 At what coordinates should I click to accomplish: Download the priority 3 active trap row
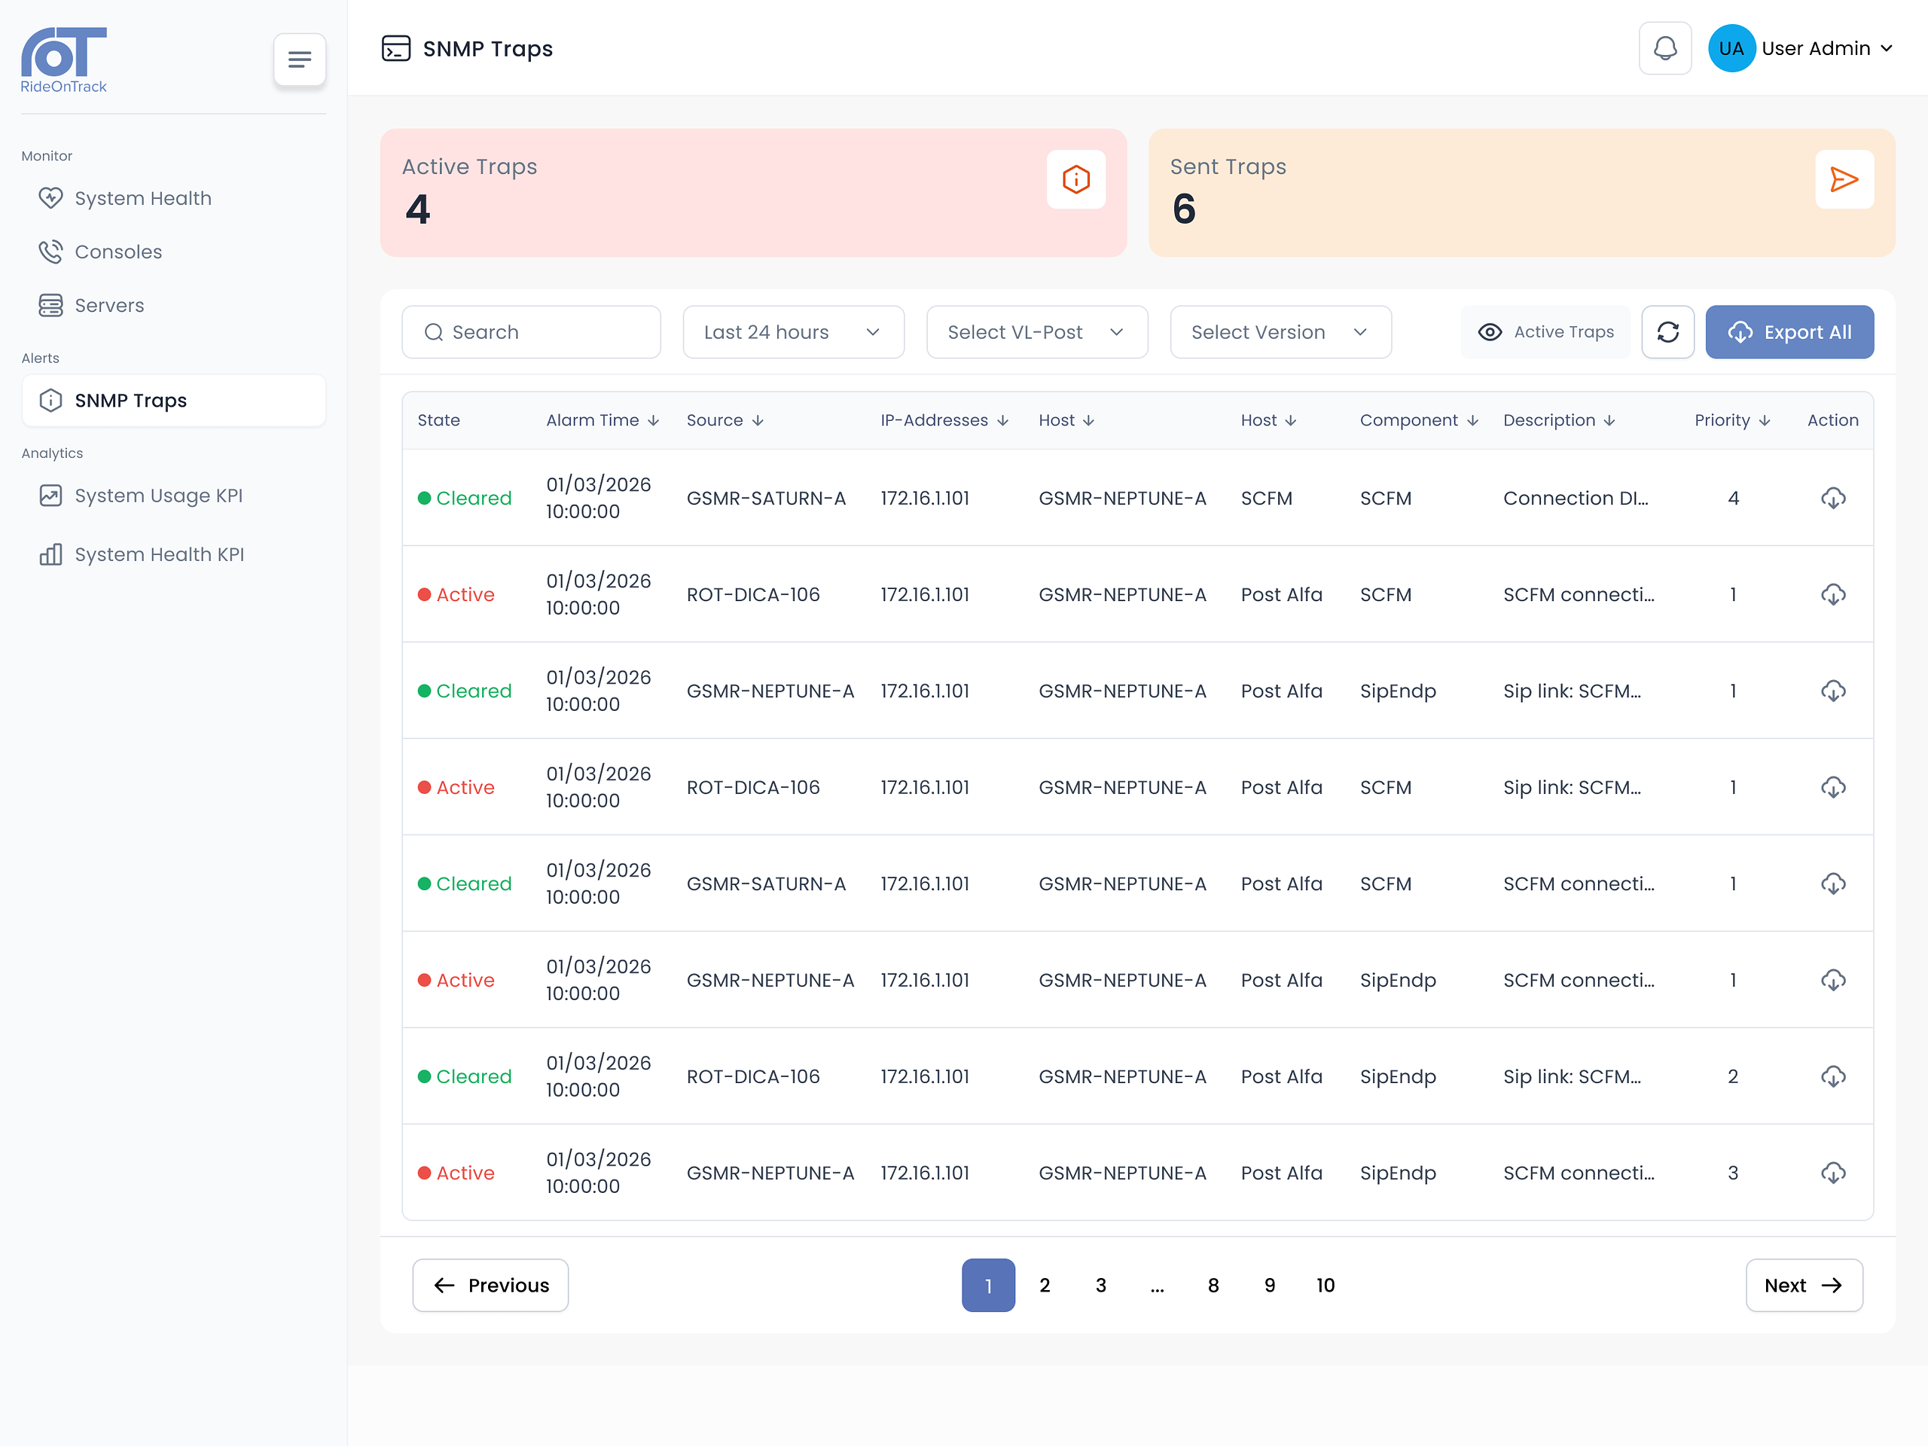(x=1833, y=1173)
